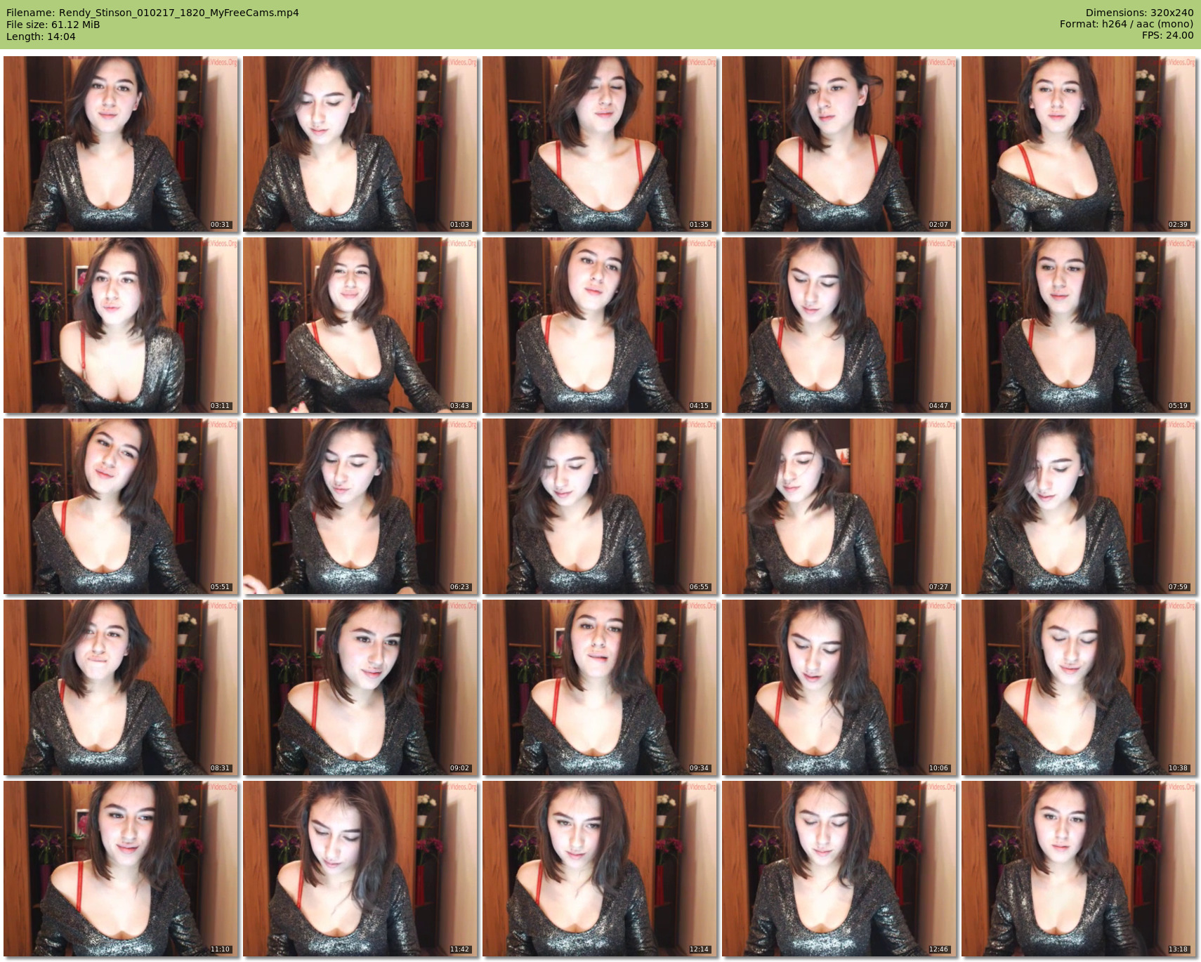Select the thumbnail at 01:35

click(600, 144)
